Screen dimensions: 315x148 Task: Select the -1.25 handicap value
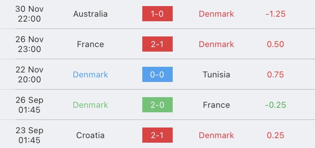(x=275, y=14)
